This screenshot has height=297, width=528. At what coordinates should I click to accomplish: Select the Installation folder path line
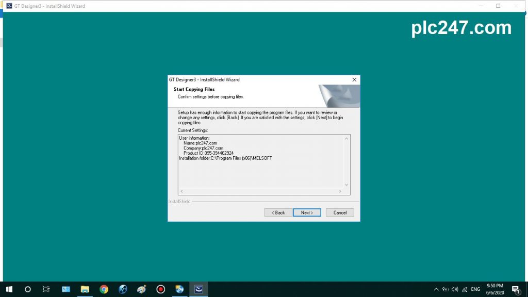[225, 158]
